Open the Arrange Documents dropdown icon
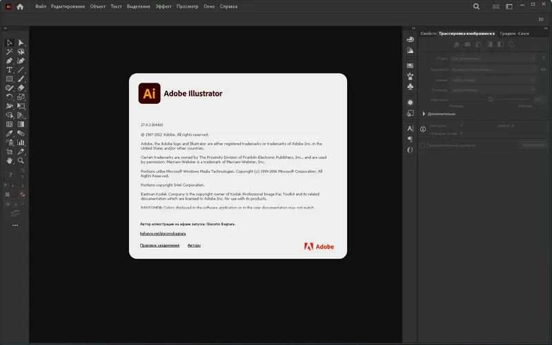Image resolution: width=552 pixels, height=345 pixels. click(x=496, y=7)
